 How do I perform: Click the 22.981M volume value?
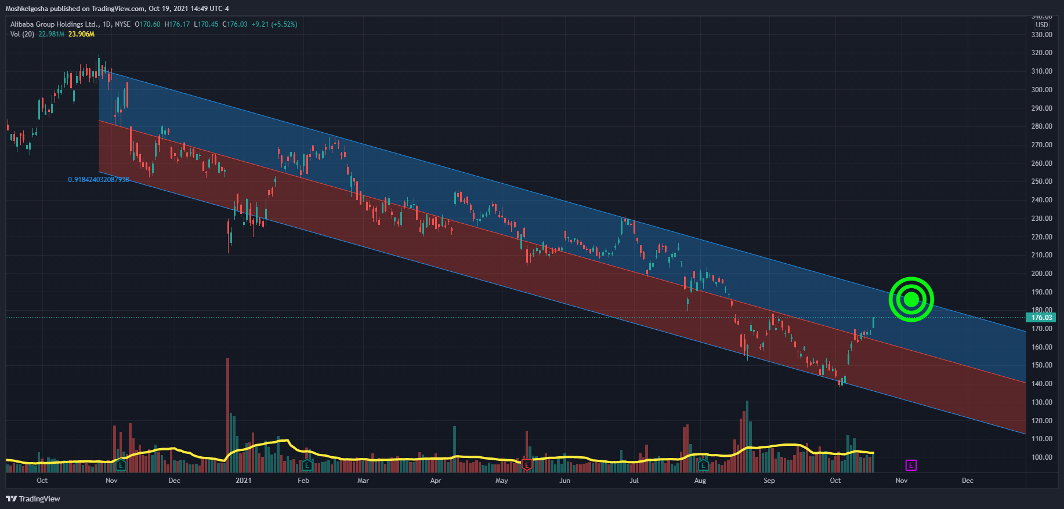tap(52, 34)
